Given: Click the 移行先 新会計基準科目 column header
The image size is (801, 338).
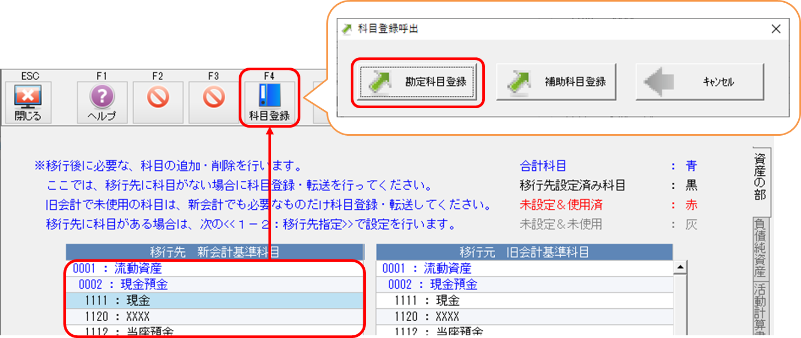Looking at the screenshot, I should (x=214, y=252).
